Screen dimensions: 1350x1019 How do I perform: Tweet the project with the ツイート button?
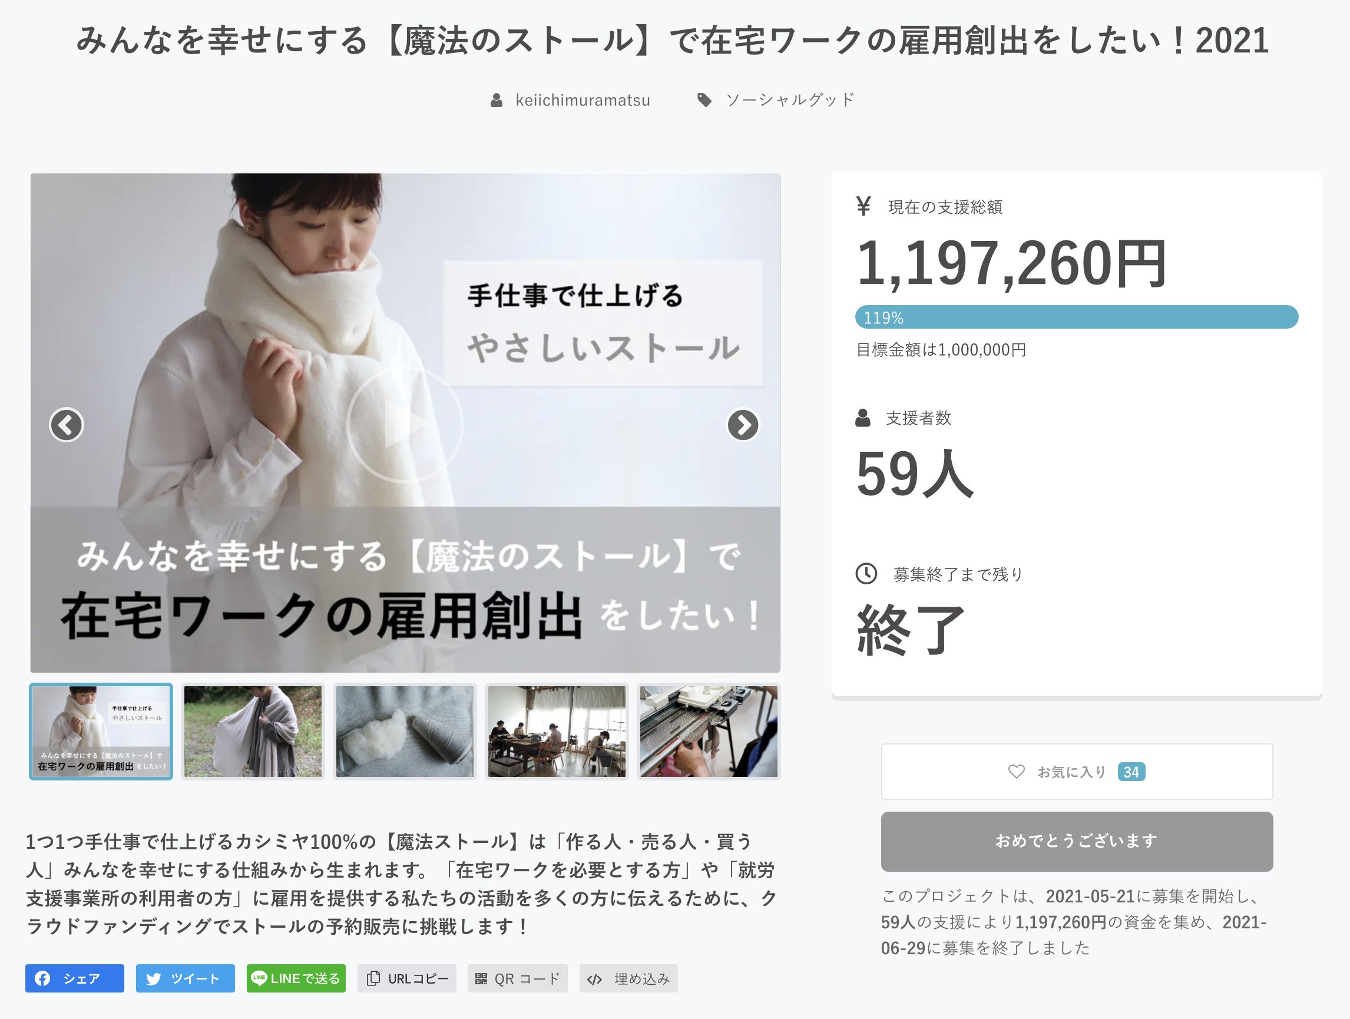tap(185, 978)
